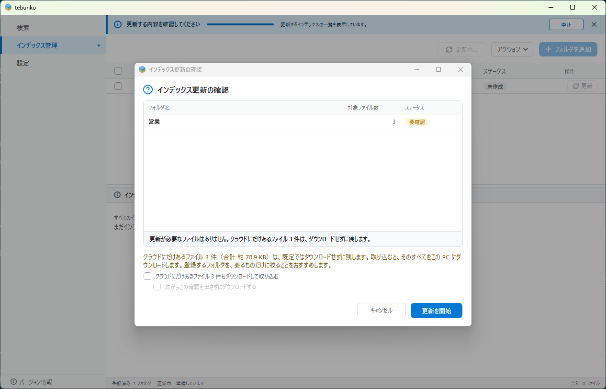Select インデックス管理 in the sidebar
The image size is (606, 389).
tap(53, 45)
